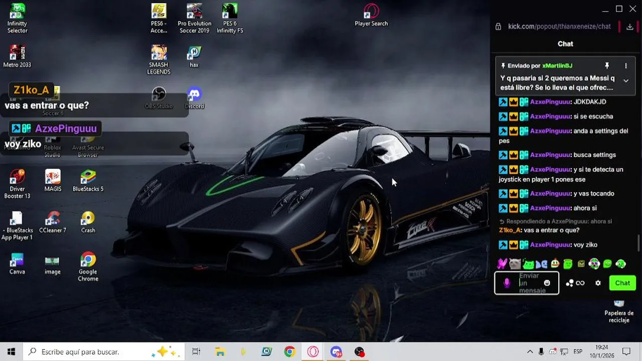Viewport: 642px width, 361px height.
Task: Open Papelera de reciclaje
Action: [x=619, y=311]
